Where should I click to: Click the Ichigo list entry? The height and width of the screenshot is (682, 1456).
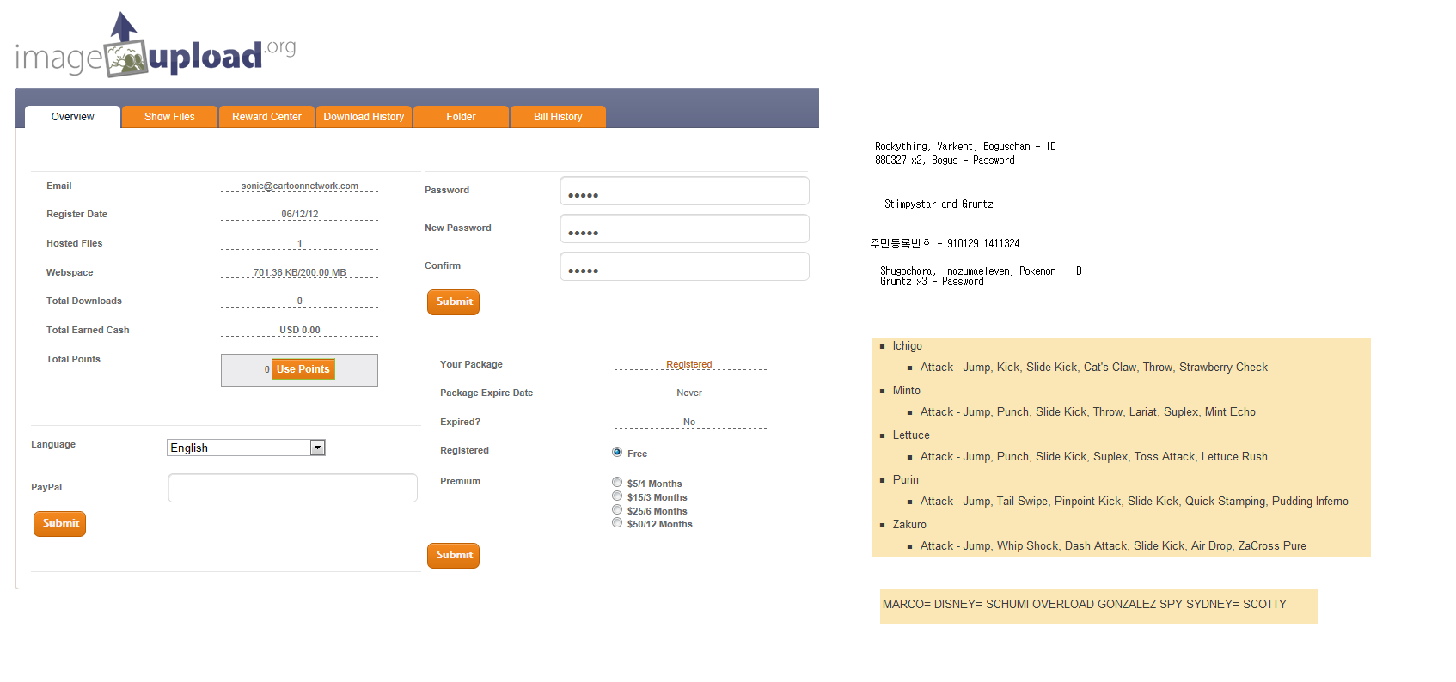pyautogui.click(x=907, y=346)
